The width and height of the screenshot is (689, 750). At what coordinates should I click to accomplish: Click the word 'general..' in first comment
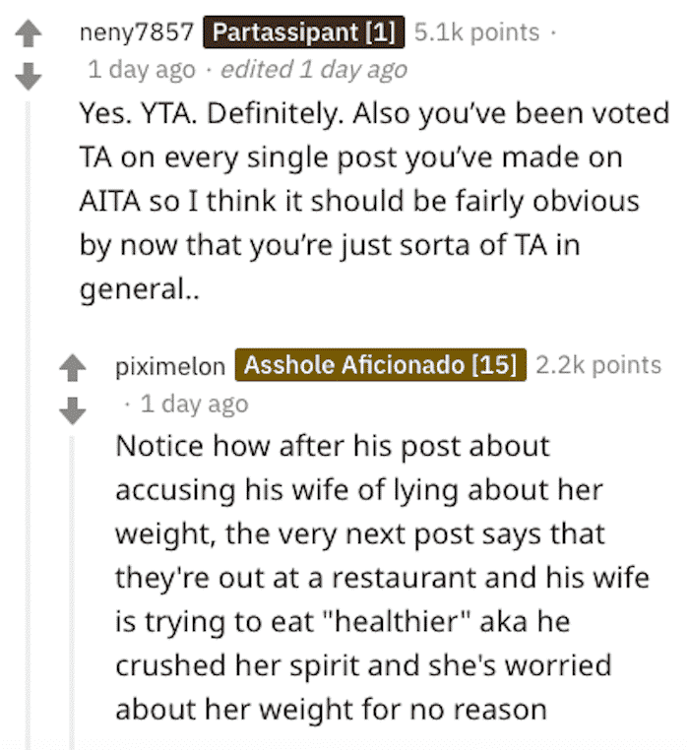pos(139,289)
